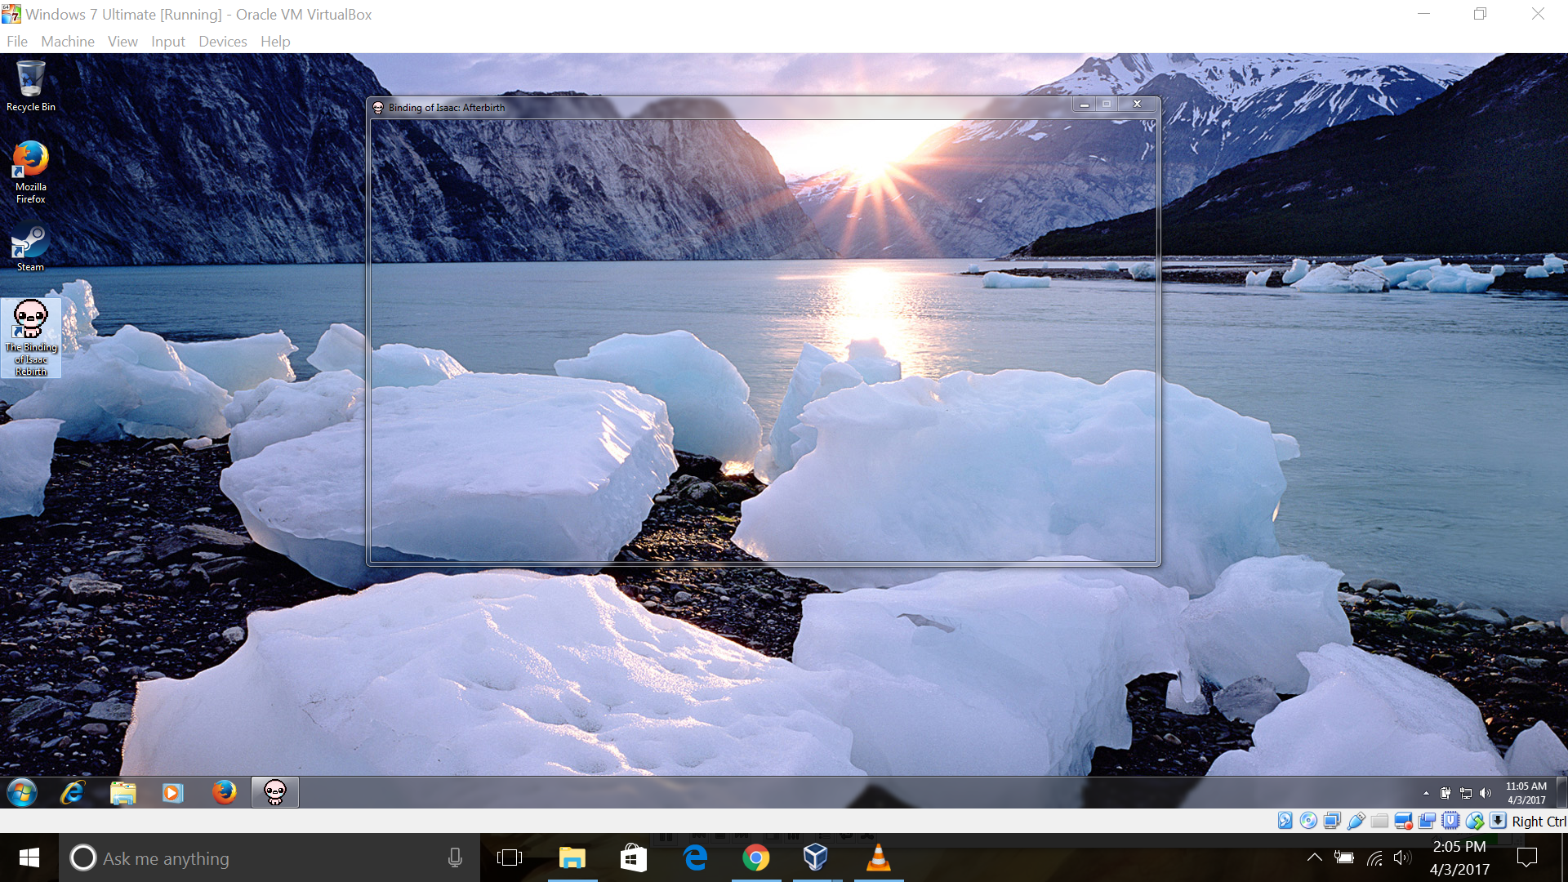Viewport: 1568px width, 882px height.
Task: Click the VirtualBox CPU virtualization indicator
Action: tap(1450, 821)
